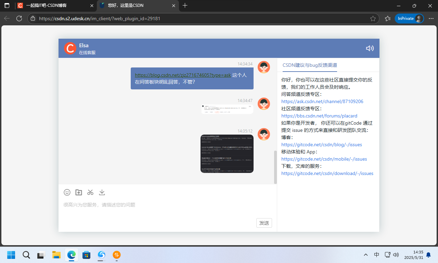This screenshot has height=263, width=438.
Task: Click the orange round app on taskbar
Action: 117,255
